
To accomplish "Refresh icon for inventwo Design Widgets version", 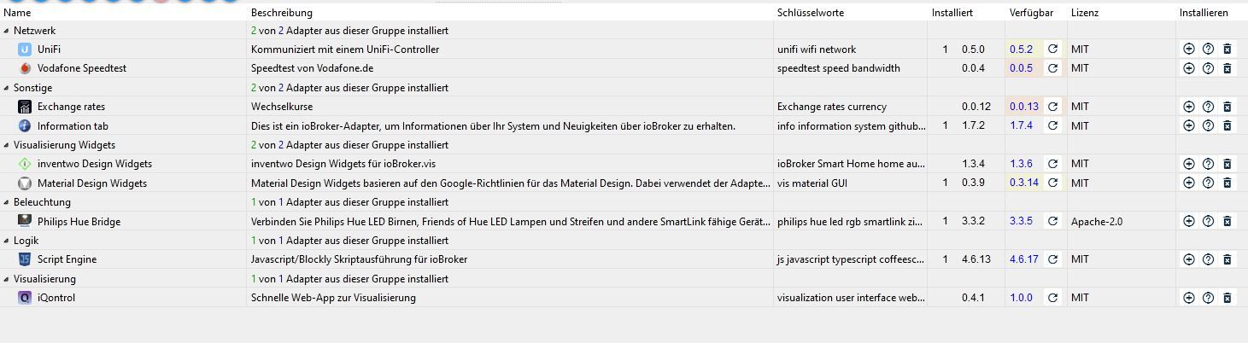I will tap(1052, 164).
